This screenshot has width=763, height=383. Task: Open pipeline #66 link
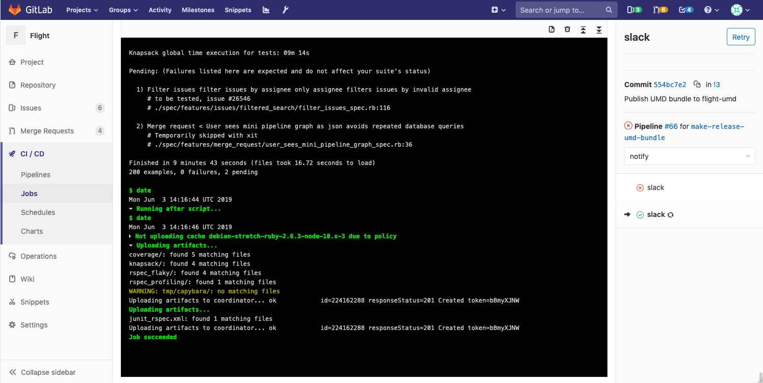[671, 126]
